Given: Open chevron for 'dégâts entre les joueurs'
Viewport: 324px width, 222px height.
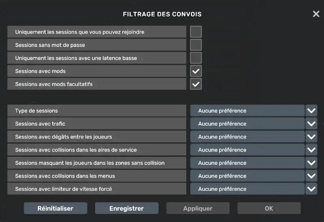Looking at the screenshot, I should tap(311, 137).
